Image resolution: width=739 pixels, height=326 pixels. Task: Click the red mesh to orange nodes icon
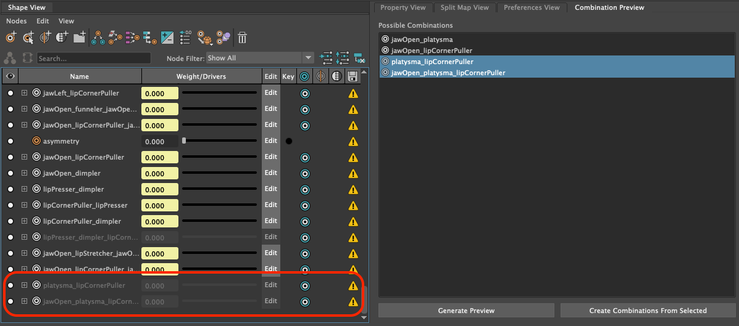[x=115, y=37]
